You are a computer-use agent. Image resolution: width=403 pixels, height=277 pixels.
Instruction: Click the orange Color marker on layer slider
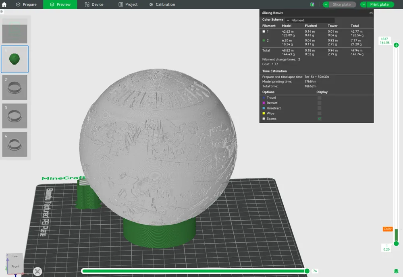(x=388, y=229)
